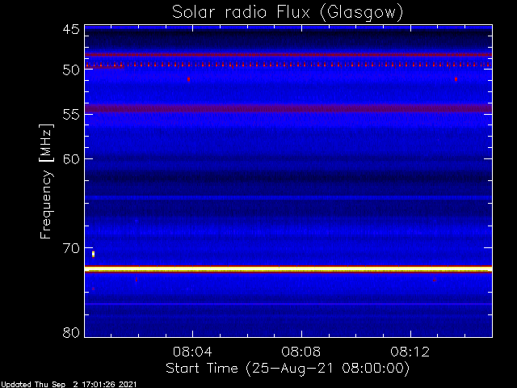This screenshot has height=388, width=517.
Task: Click the 45 MHz frequency tick label
Action: (70, 31)
